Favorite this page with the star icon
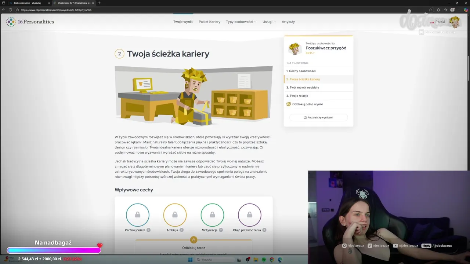470x264 pixels. click(x=430, y=10)
